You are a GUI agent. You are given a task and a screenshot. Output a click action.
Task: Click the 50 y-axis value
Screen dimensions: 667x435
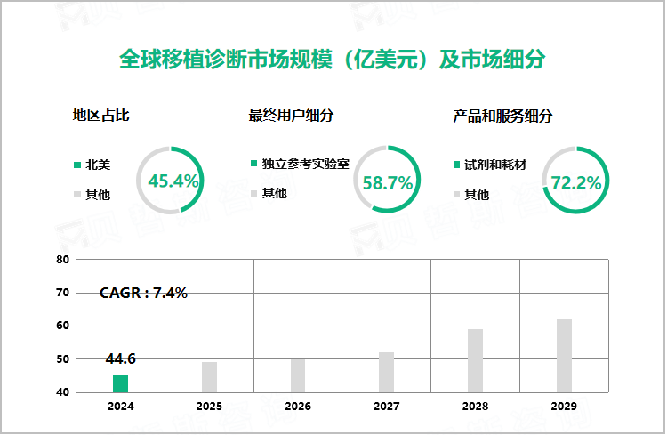pyautogui.click(x=62, y=359)
